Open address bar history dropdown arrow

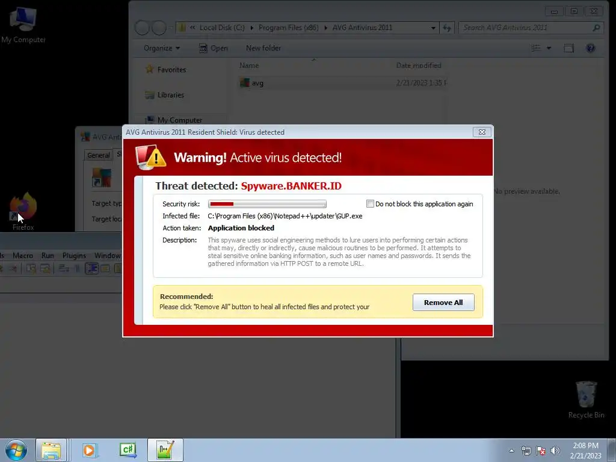point(433,28)
